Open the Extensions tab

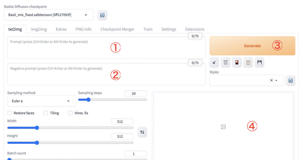pos(195,29)
